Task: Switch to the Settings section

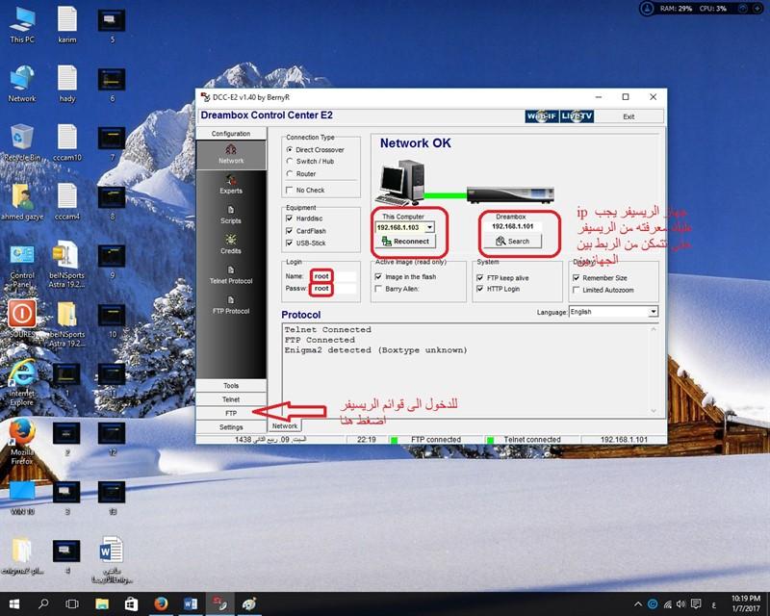Action: pos(231,427)
